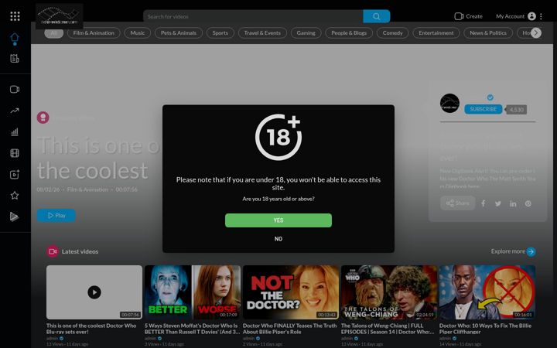Decline age verification by clicking NO

tap(278, 239)
